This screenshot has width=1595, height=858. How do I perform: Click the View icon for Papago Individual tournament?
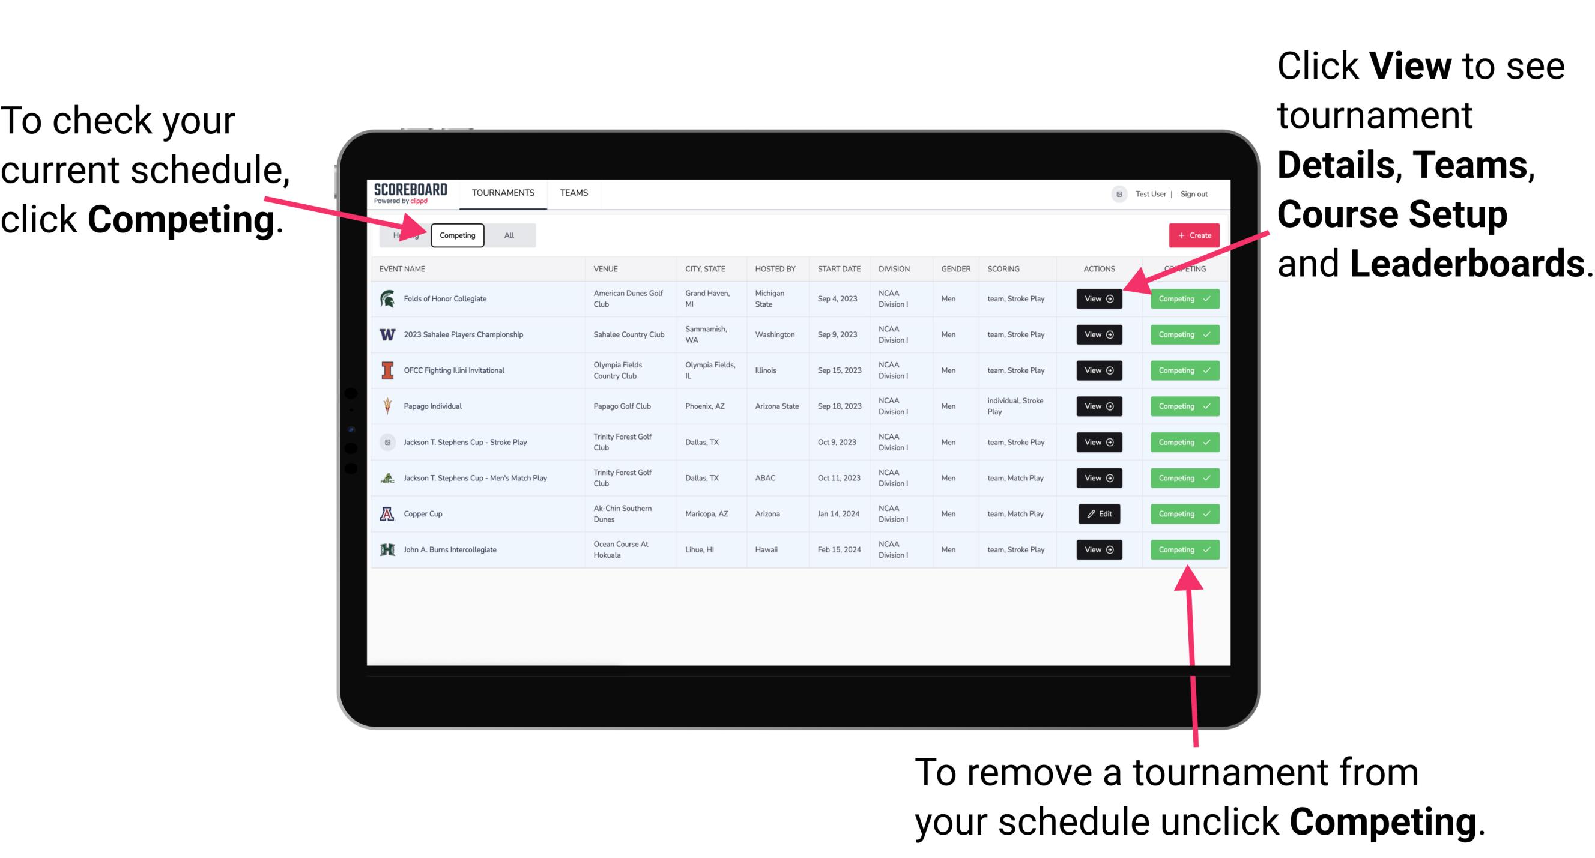[x=1098, y=406]
